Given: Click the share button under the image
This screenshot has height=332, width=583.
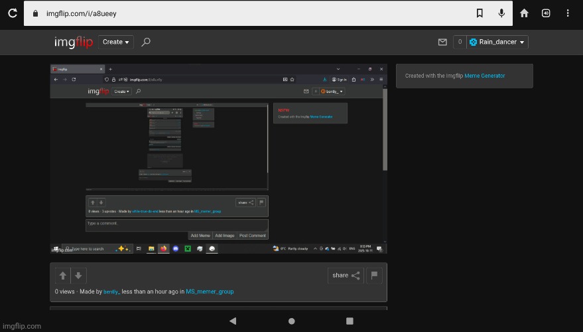Looking at the screenshot, I should click(x=346, y=276).
